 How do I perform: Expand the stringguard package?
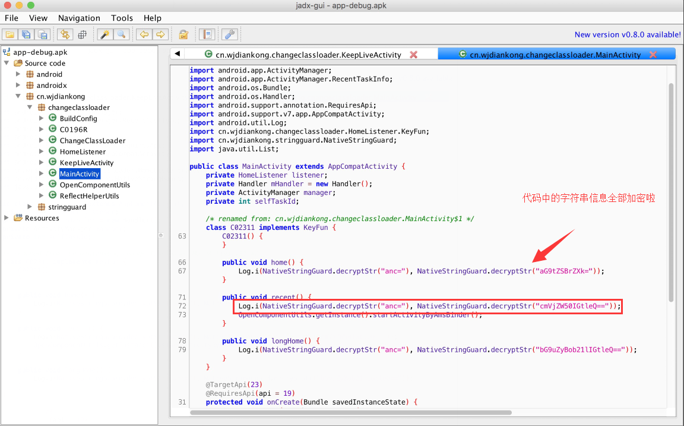click(30, 206)
